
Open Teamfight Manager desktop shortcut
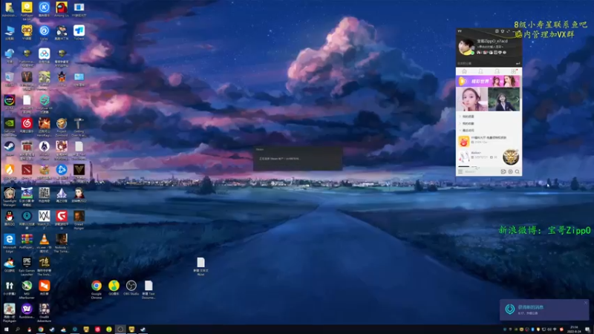coord(9,196)
